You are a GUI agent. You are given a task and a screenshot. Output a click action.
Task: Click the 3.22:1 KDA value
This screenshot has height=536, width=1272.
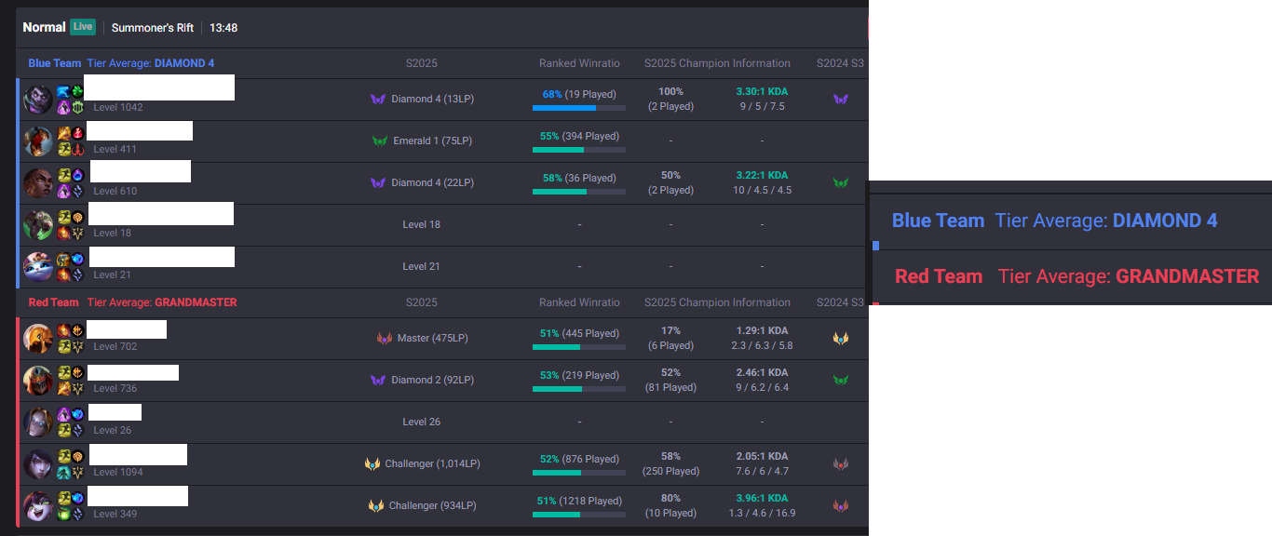[762, 176]
